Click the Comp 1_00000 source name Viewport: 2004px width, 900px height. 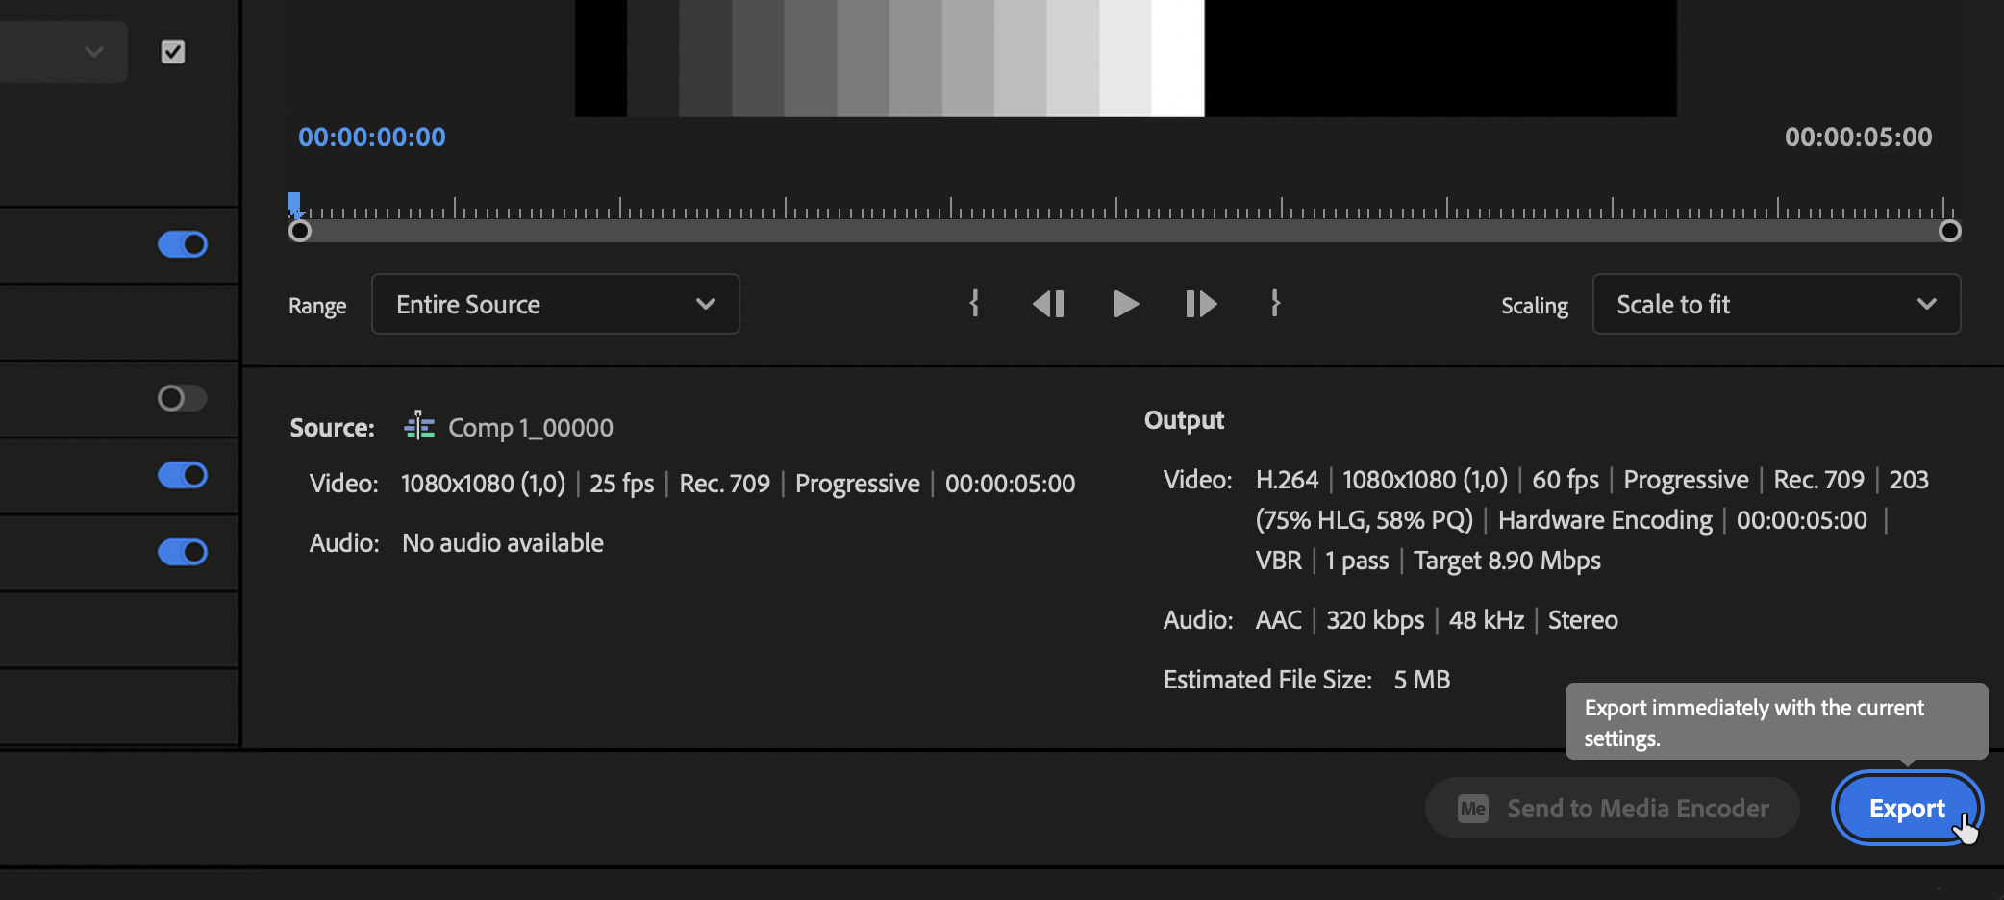pyautogui.click(x=531, y=428)
